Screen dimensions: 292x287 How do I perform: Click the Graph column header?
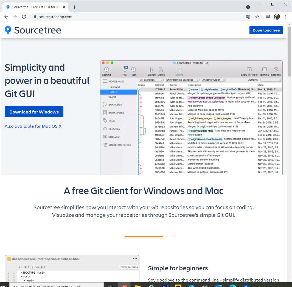pyautogui.click(x=141, y=85)
